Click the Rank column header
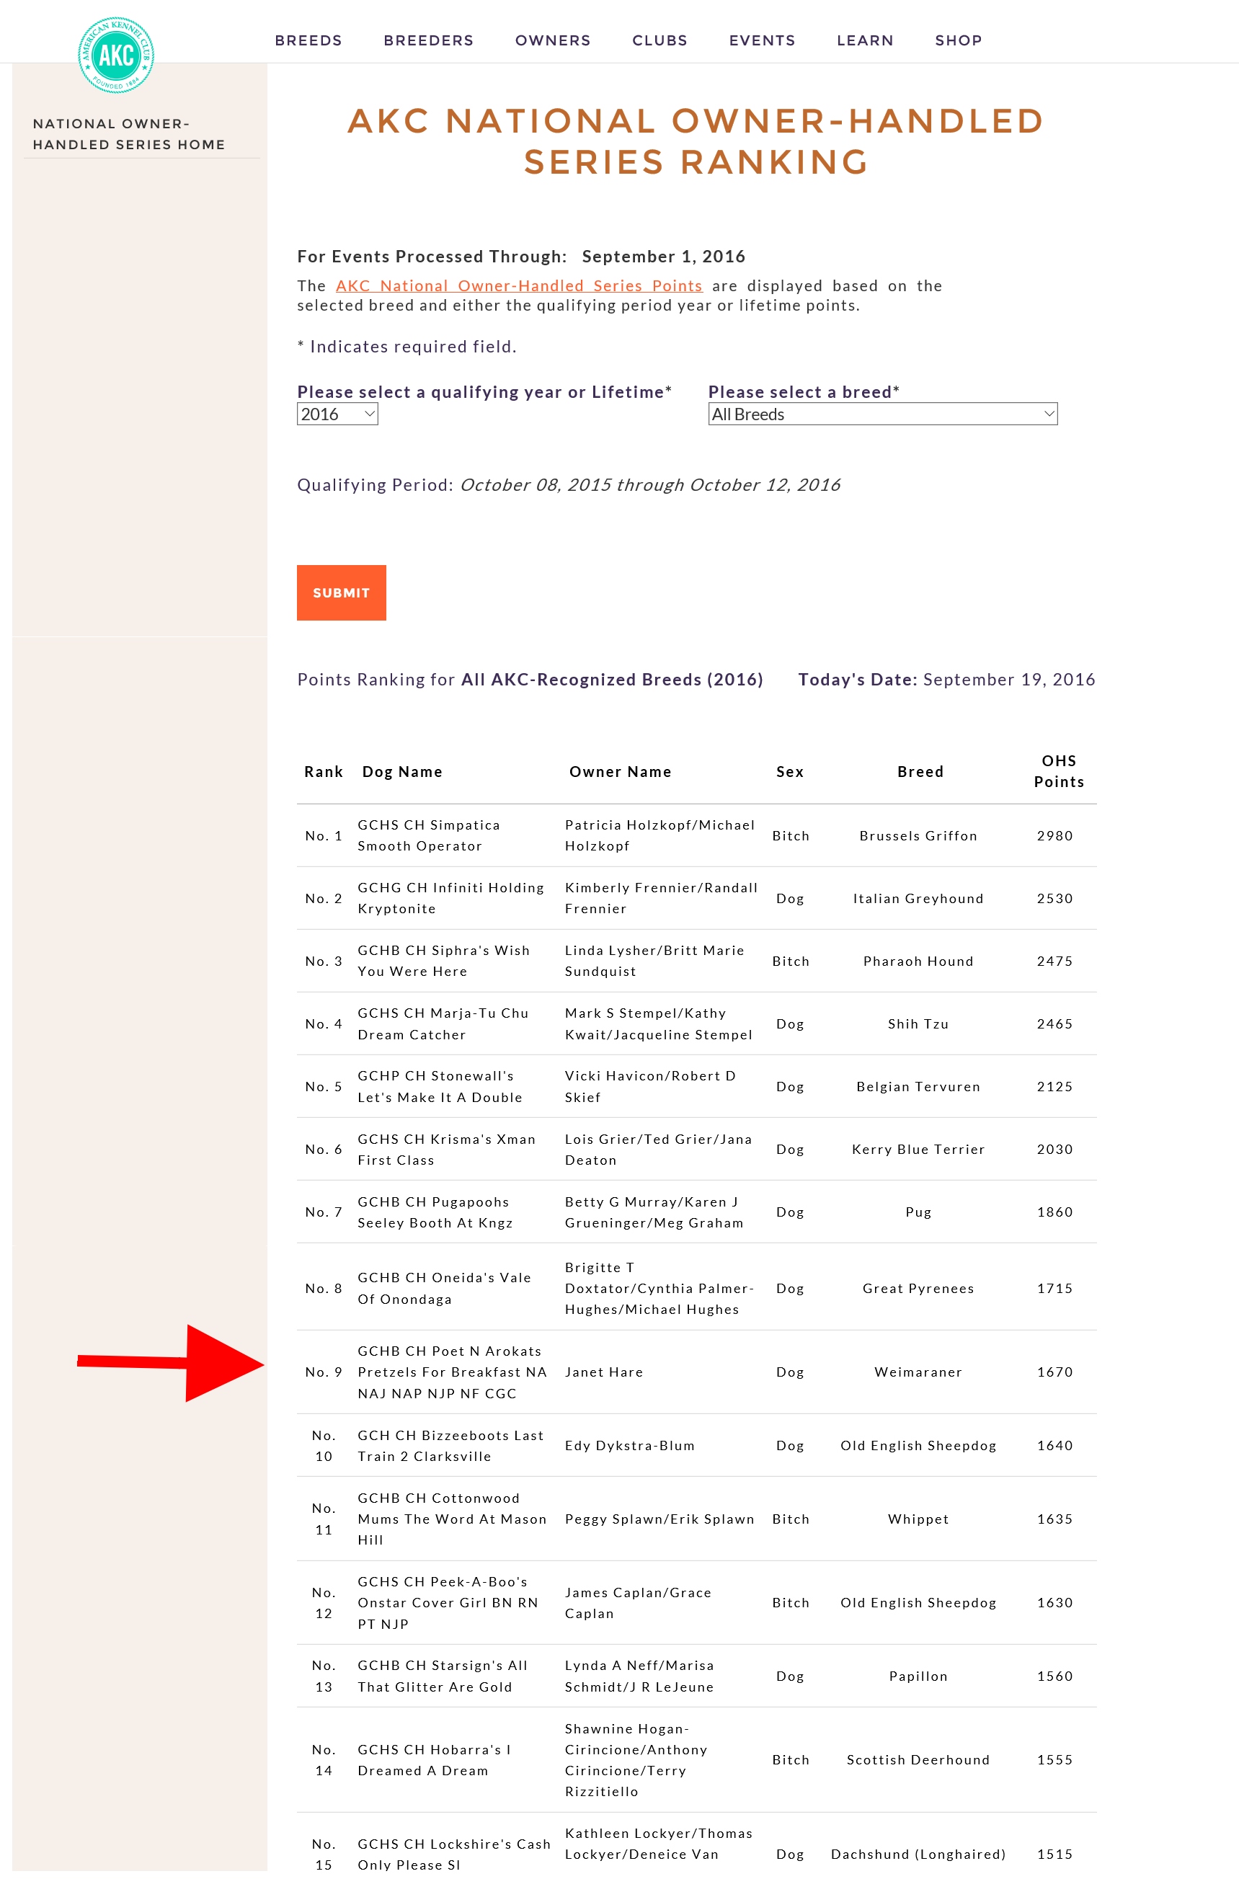 tap(324, 772)
